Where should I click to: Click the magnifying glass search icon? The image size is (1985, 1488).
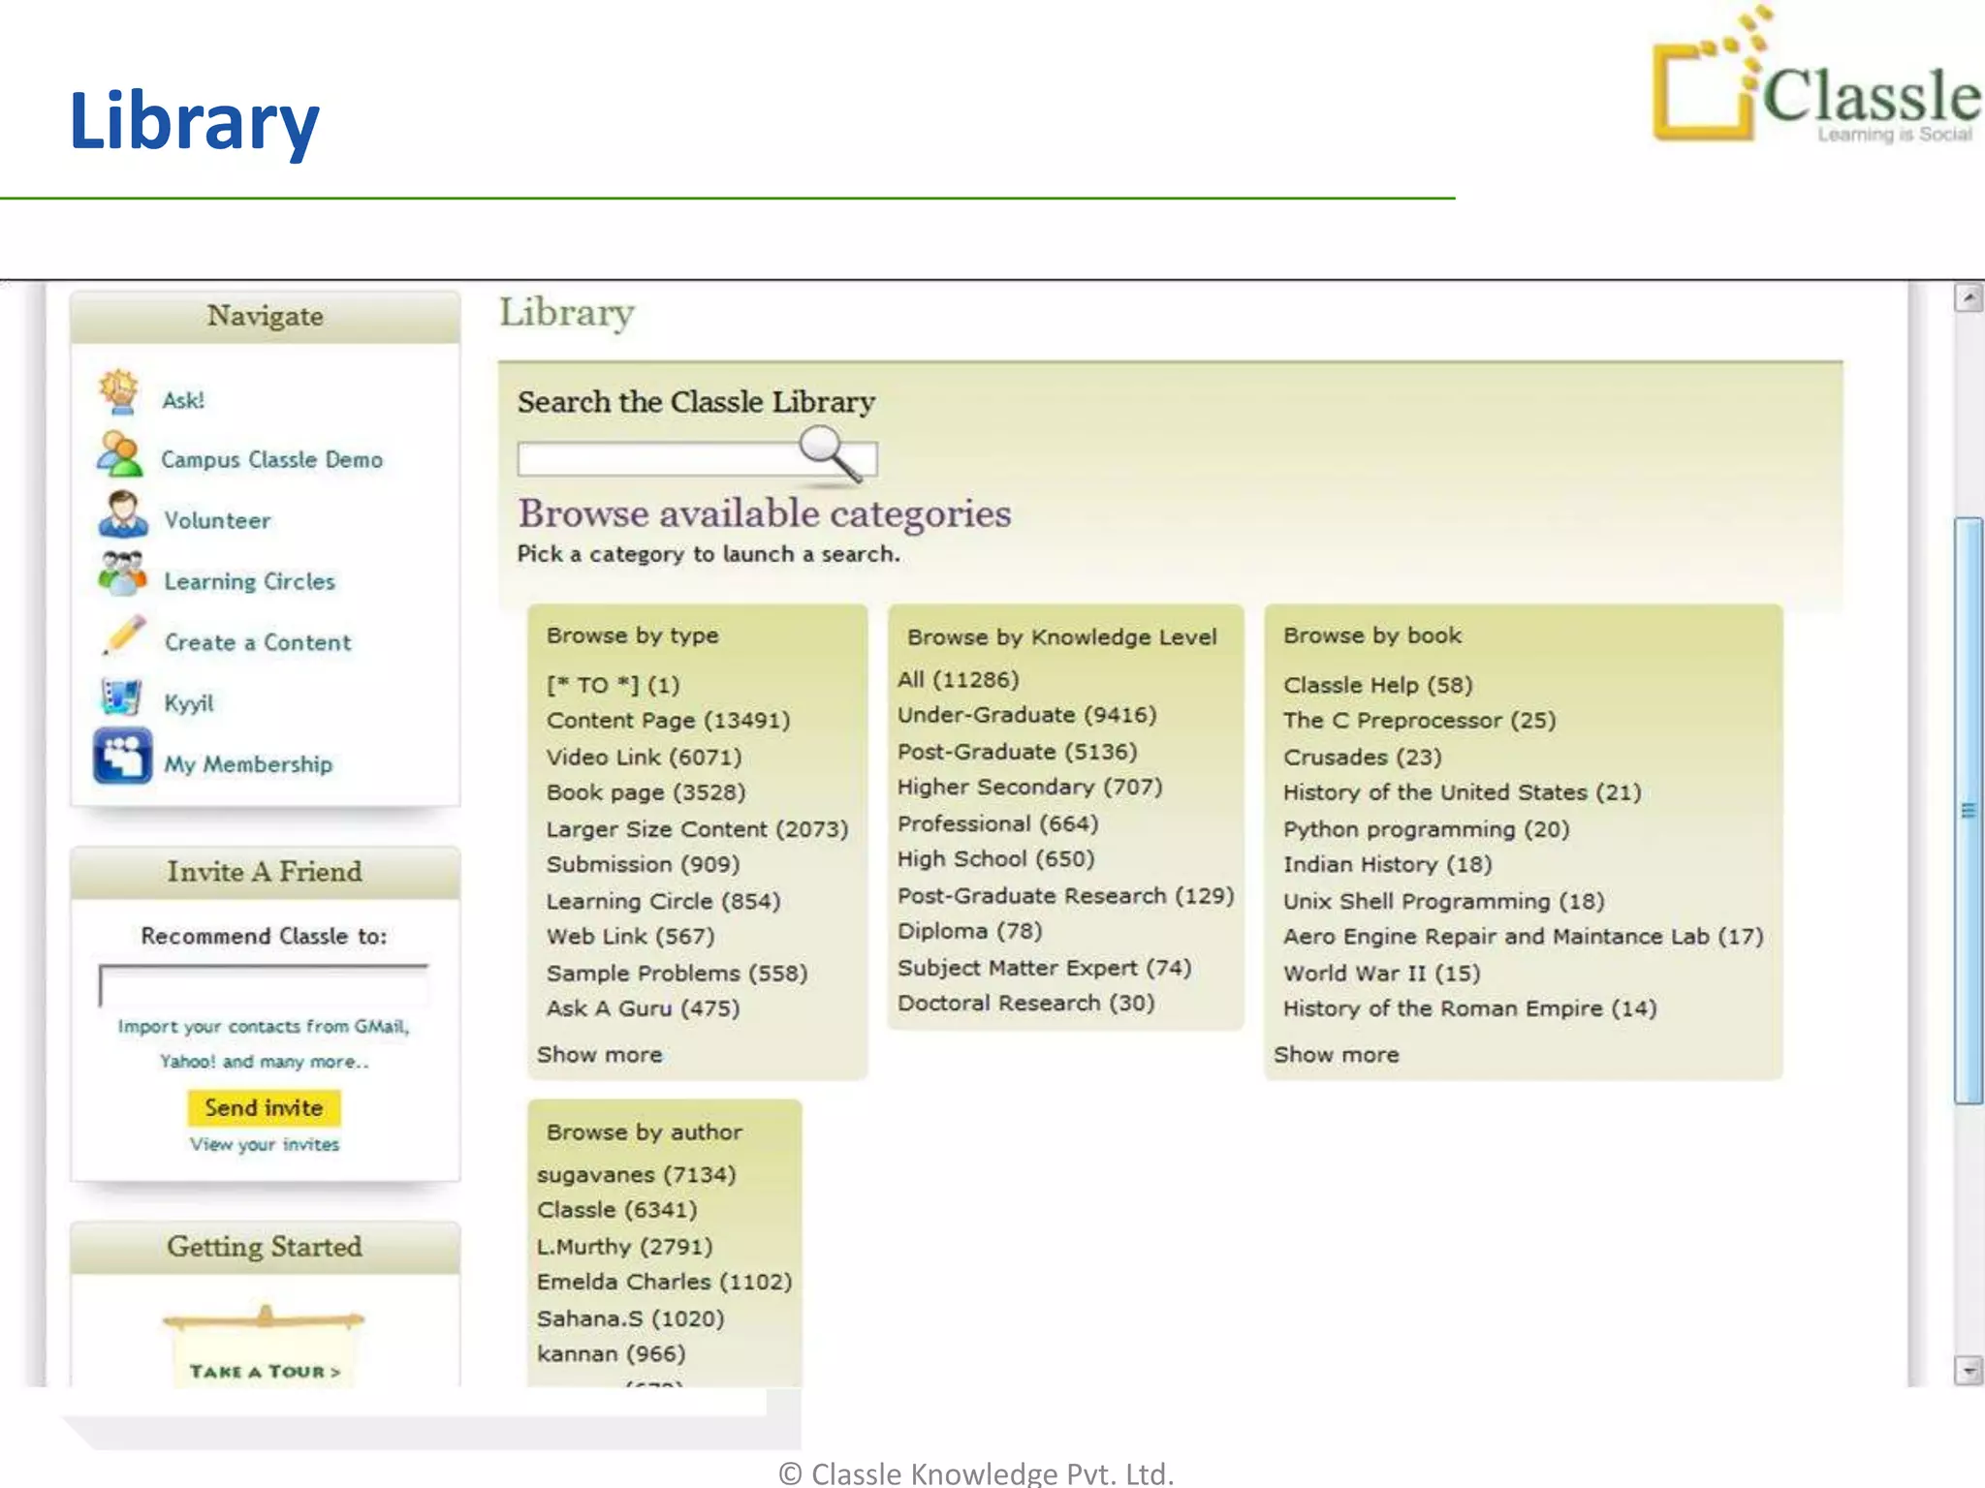tap(831, 452)
